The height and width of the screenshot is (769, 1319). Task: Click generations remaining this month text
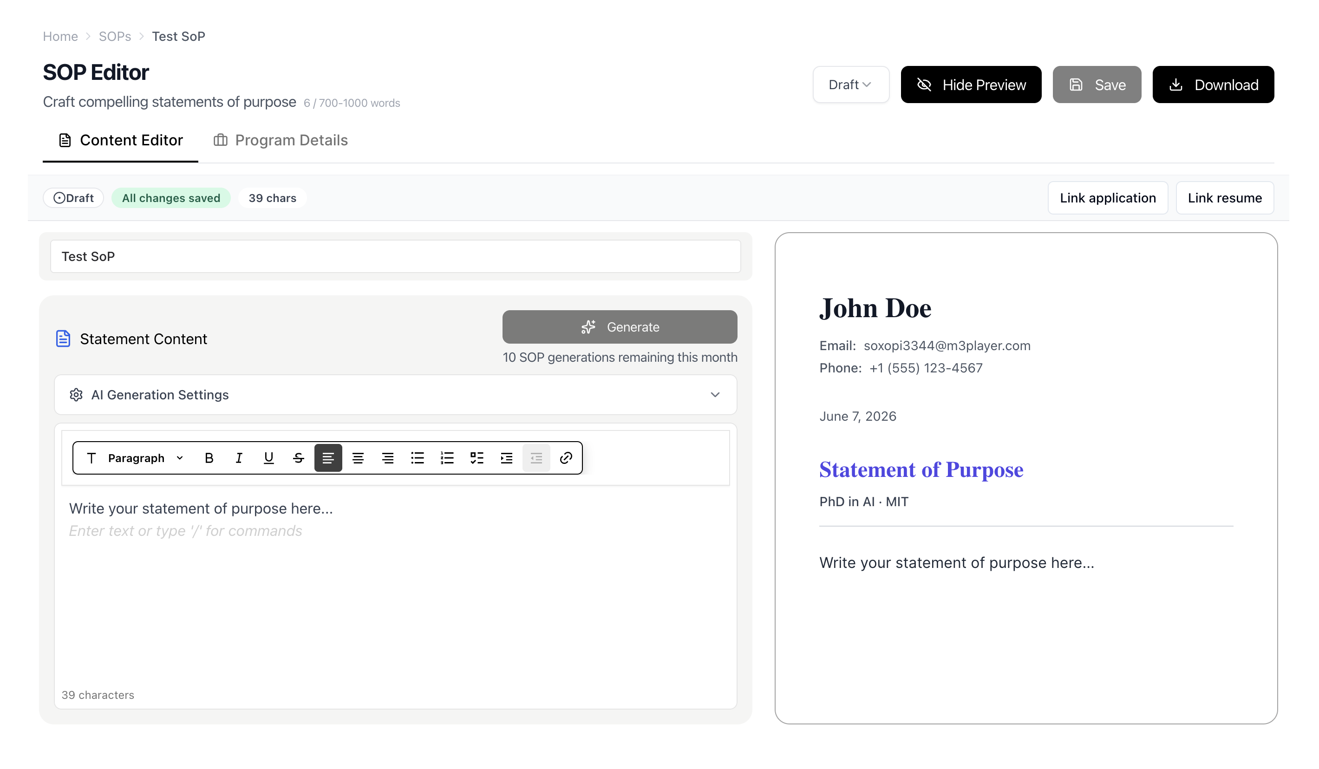pyautogui.click(x=620, y=358)
